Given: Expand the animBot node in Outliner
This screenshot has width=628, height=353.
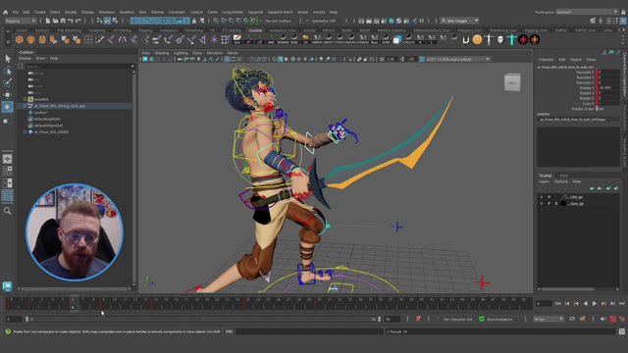Looking at the screenshot, I should (25, 99).
